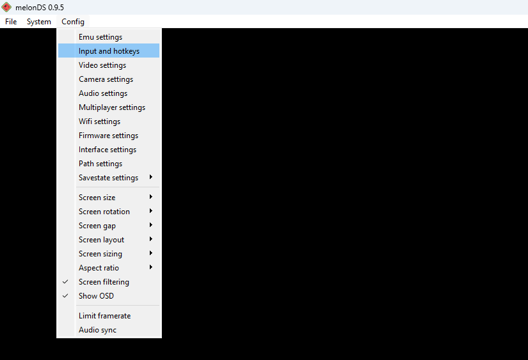528x360 pixels.
Task: Choose Wifi settings entry
Action: pyautogui.click(x=99, y=121)
